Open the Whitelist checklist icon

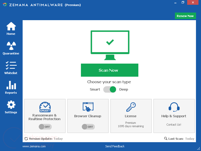[11, 65]
